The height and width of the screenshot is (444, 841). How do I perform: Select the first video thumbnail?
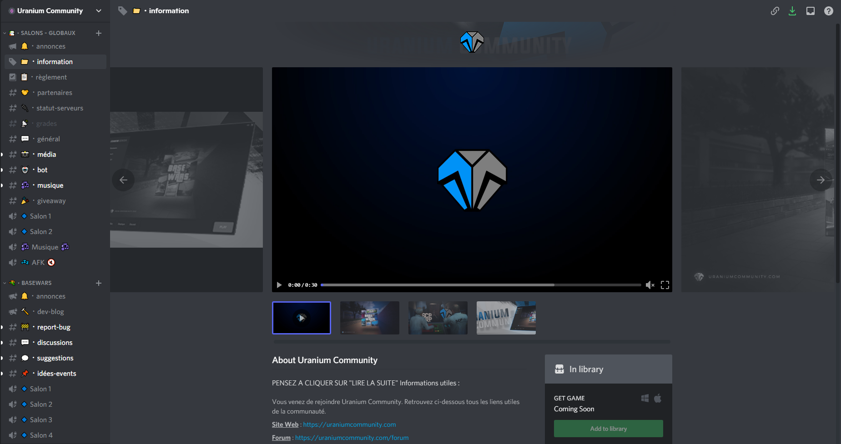[x=302, y=318]
